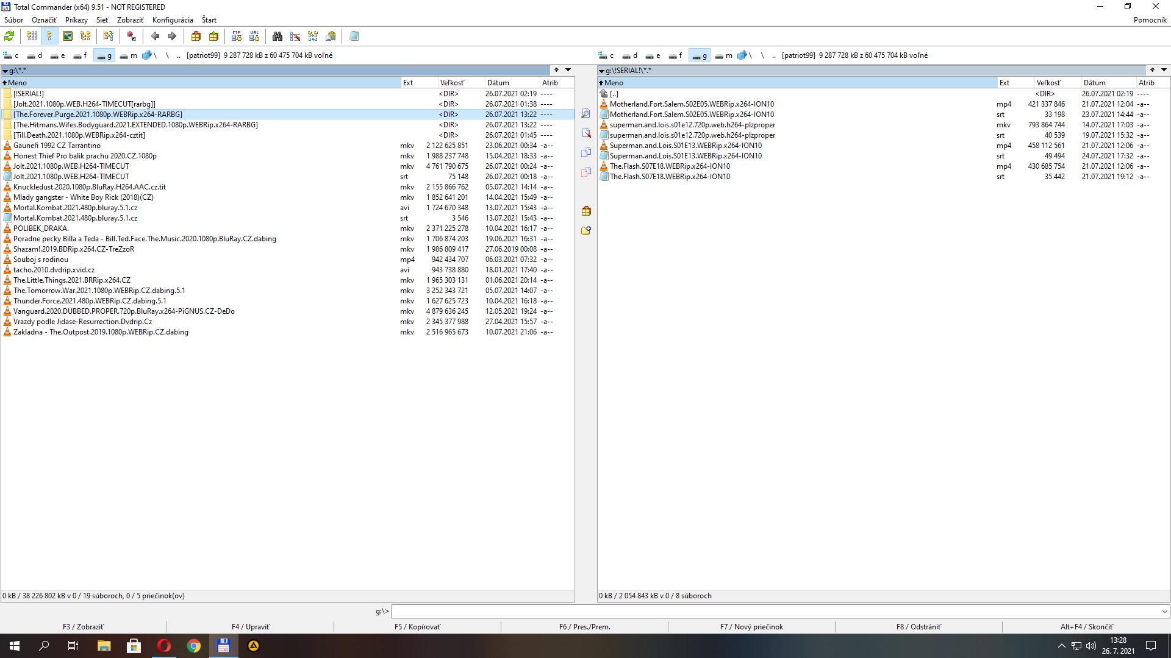Select drive f in right panel
The width and height of the screenshot is (1171, 658).
pyautogui.click(x=676, y=55)
